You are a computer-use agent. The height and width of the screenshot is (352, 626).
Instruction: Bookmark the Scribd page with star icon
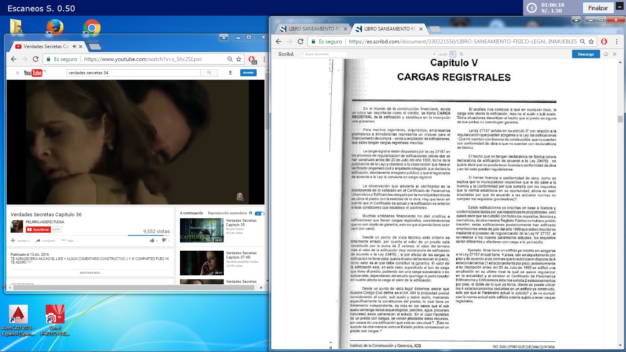pos(591,41)
